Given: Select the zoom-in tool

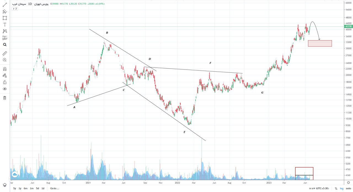Looking at the screenshot, I should (5, 60).
